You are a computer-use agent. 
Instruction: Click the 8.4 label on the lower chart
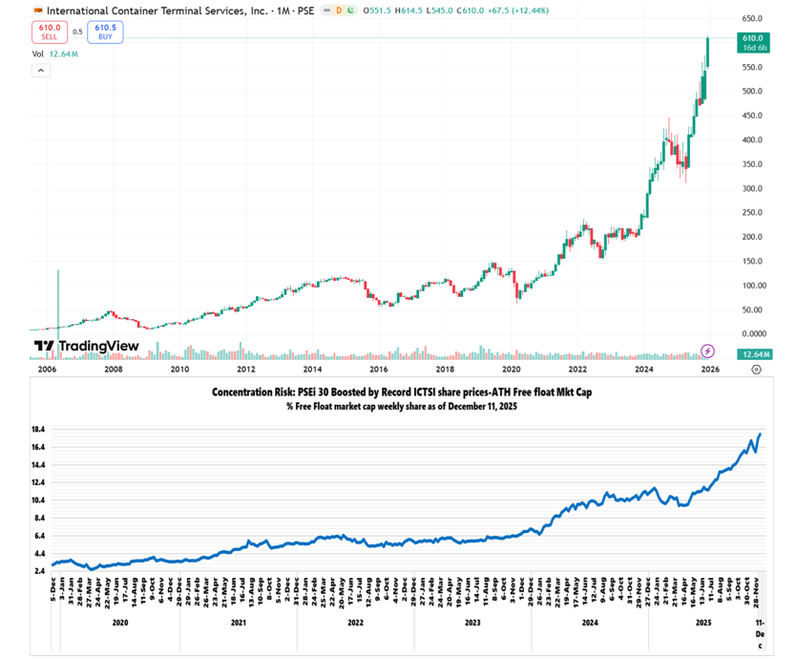point(38,518)
